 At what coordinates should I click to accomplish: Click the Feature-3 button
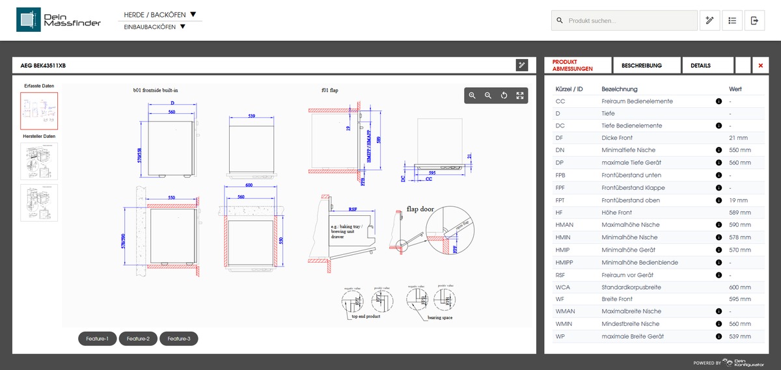coord(179,339)
